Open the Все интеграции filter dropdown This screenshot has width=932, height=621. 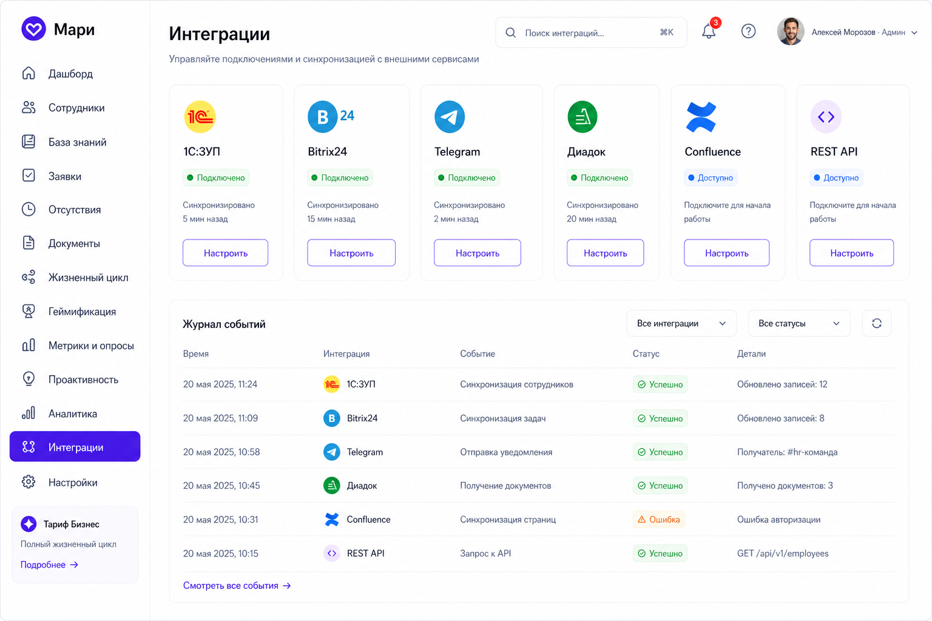click(681, 323)
